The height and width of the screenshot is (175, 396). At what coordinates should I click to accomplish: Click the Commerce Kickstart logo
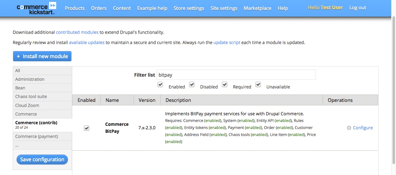coord(37,8)
